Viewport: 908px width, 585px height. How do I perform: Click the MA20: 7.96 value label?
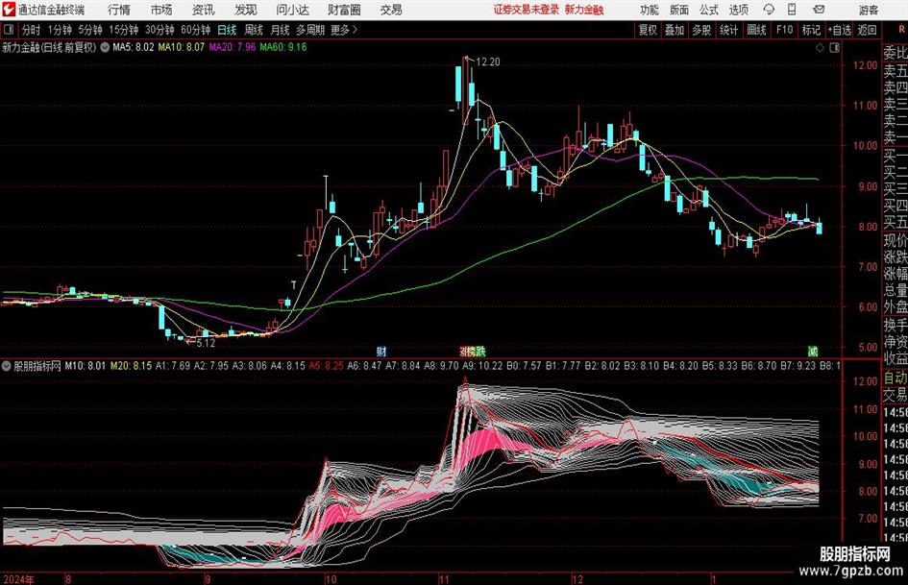[x=232, y=47]
